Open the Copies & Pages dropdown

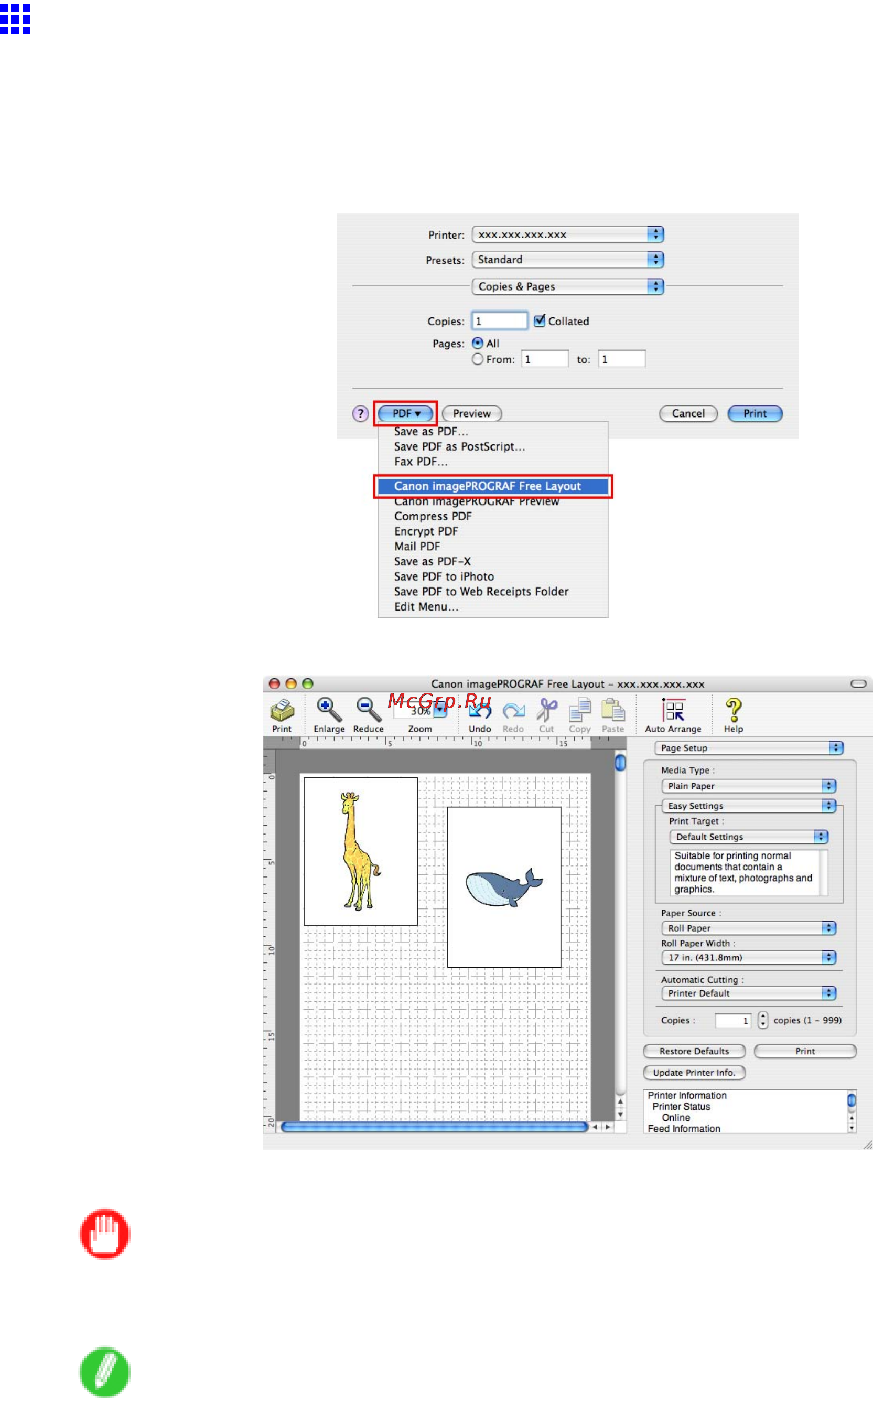click(x=567, y=286)
